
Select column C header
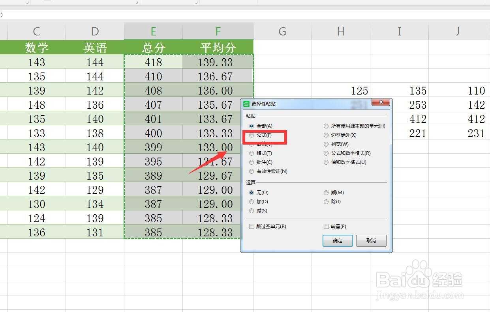pyautogui.click(x=36, y=31)
